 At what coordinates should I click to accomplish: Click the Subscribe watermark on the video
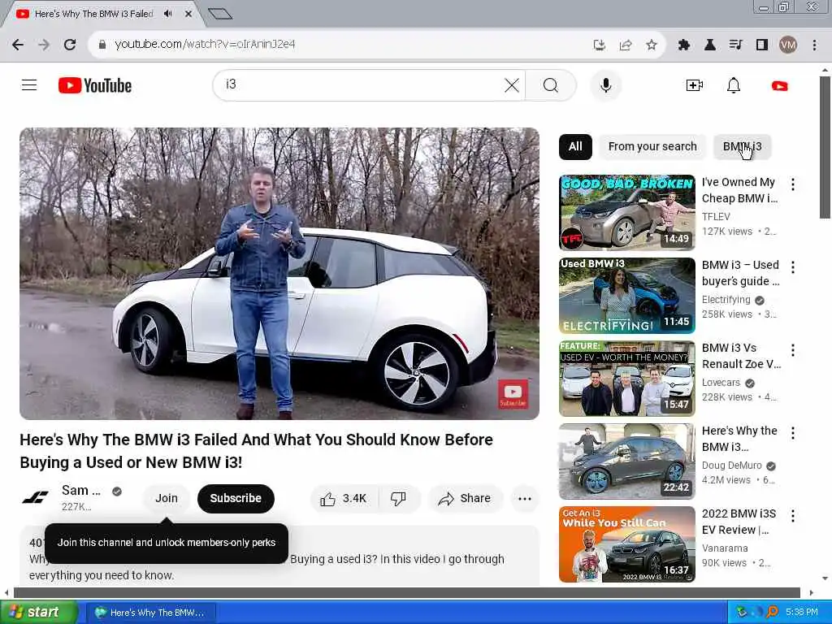tap(513, 394)
